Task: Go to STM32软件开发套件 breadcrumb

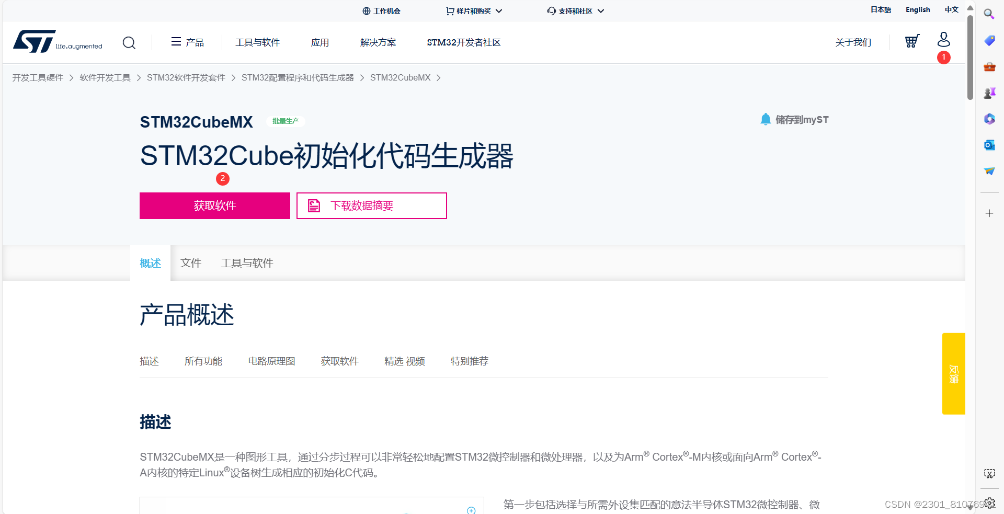Action: pyautogui.click(x=186, y=77)
